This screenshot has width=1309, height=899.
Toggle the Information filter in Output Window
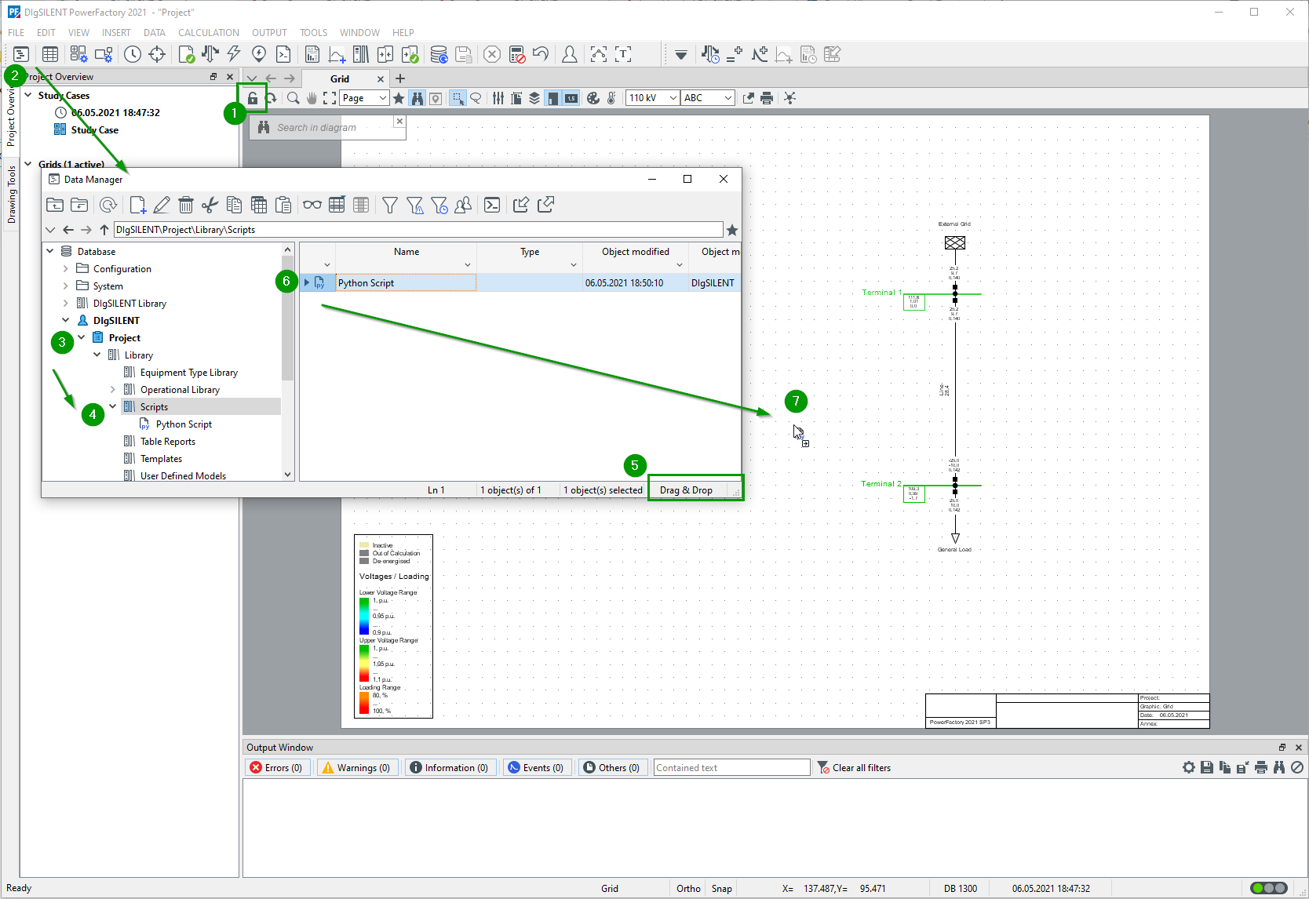[449, 768]
